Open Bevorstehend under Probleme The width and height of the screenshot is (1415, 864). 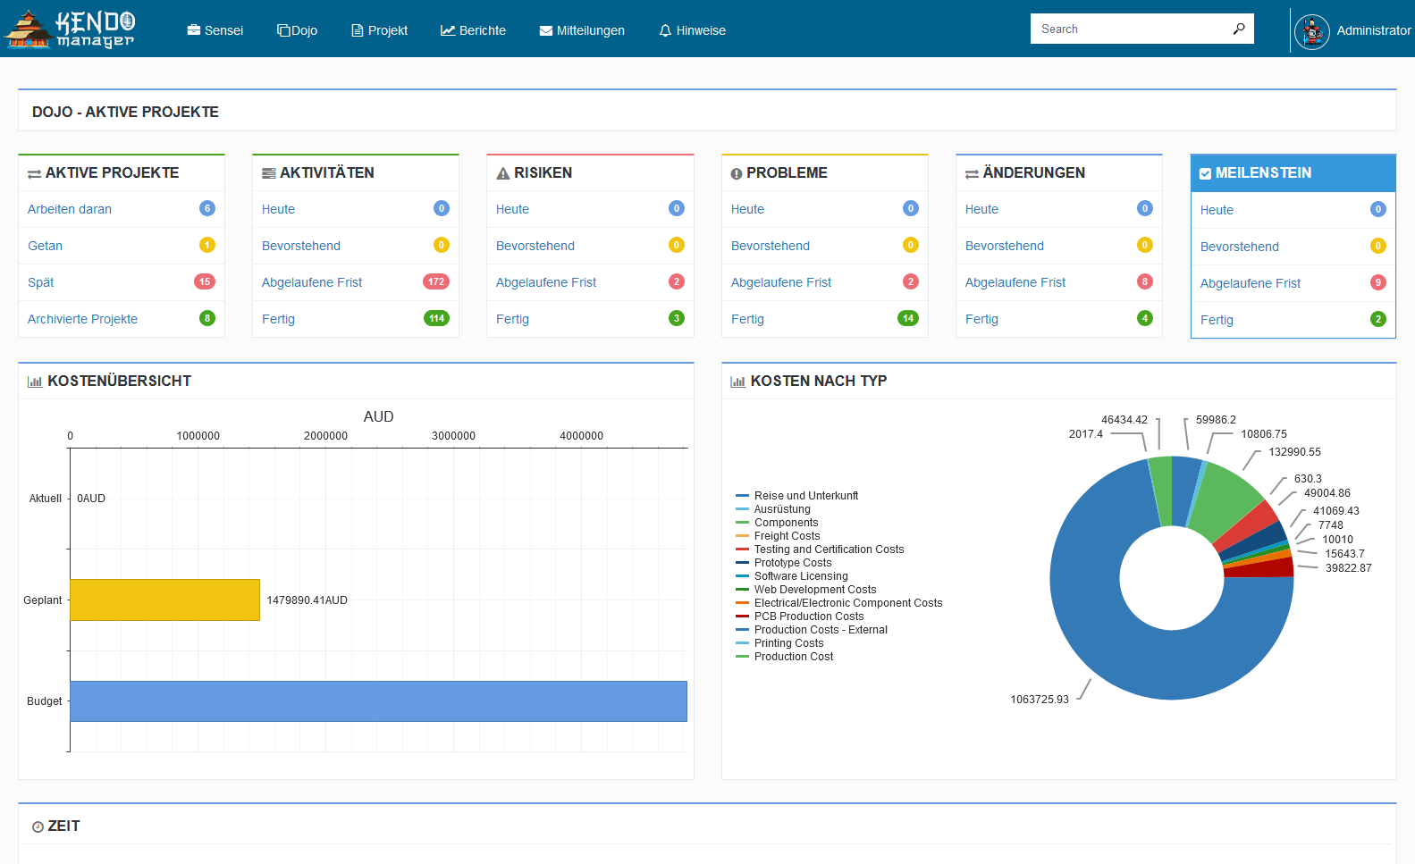pos(771,246)
